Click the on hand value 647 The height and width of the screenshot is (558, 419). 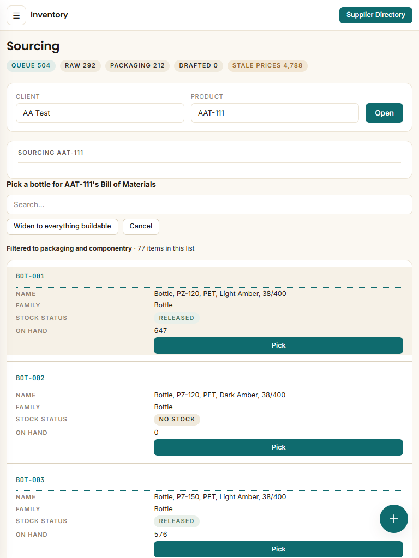point(161,331)
